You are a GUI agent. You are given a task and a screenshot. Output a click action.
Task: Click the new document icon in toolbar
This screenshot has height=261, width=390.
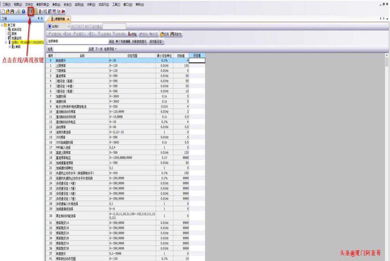click(3, 11)
